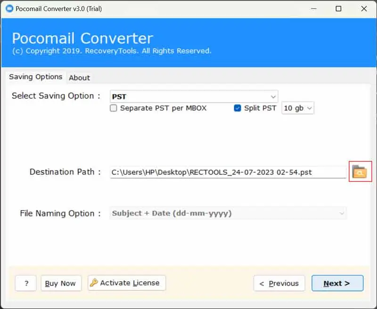This screenshot has width=377, height=309.
Task: Open the 10 gb split size dropdown
Action: (x=298, y=108)
